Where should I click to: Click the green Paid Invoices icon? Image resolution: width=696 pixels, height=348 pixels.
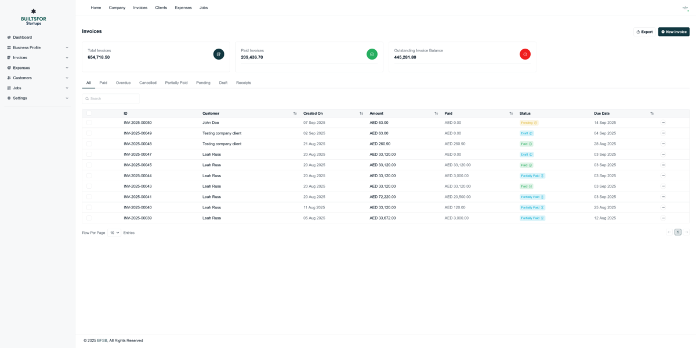coord(372,54)
